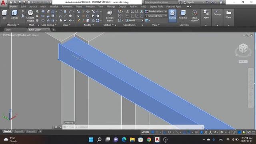The width and height of the screenshot is (256, 144).
Task: Open Microsoft Edge from taskbar
Action: tap(124, 140)
